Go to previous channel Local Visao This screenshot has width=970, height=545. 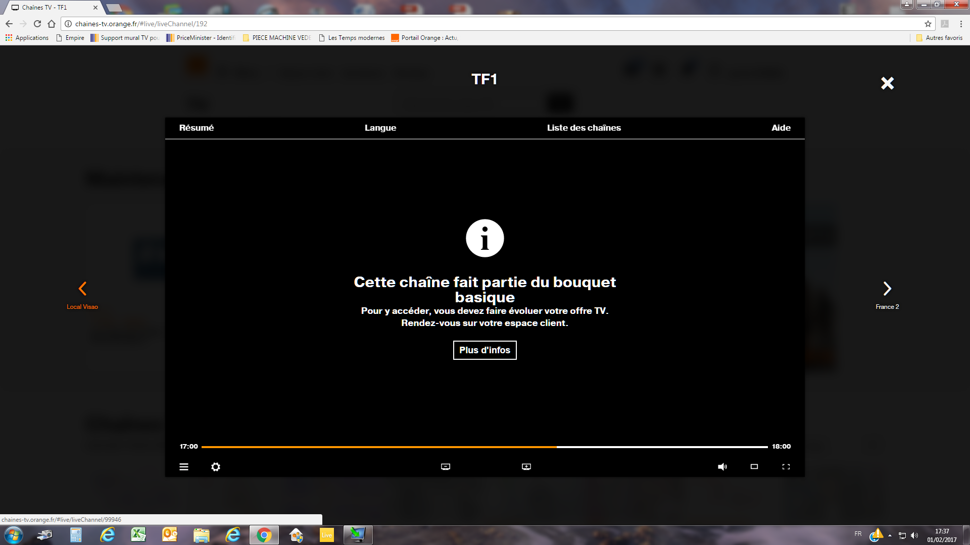click(82, 289)
